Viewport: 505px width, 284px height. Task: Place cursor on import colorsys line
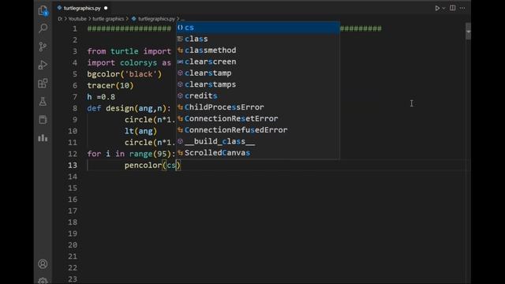point(129,63)
